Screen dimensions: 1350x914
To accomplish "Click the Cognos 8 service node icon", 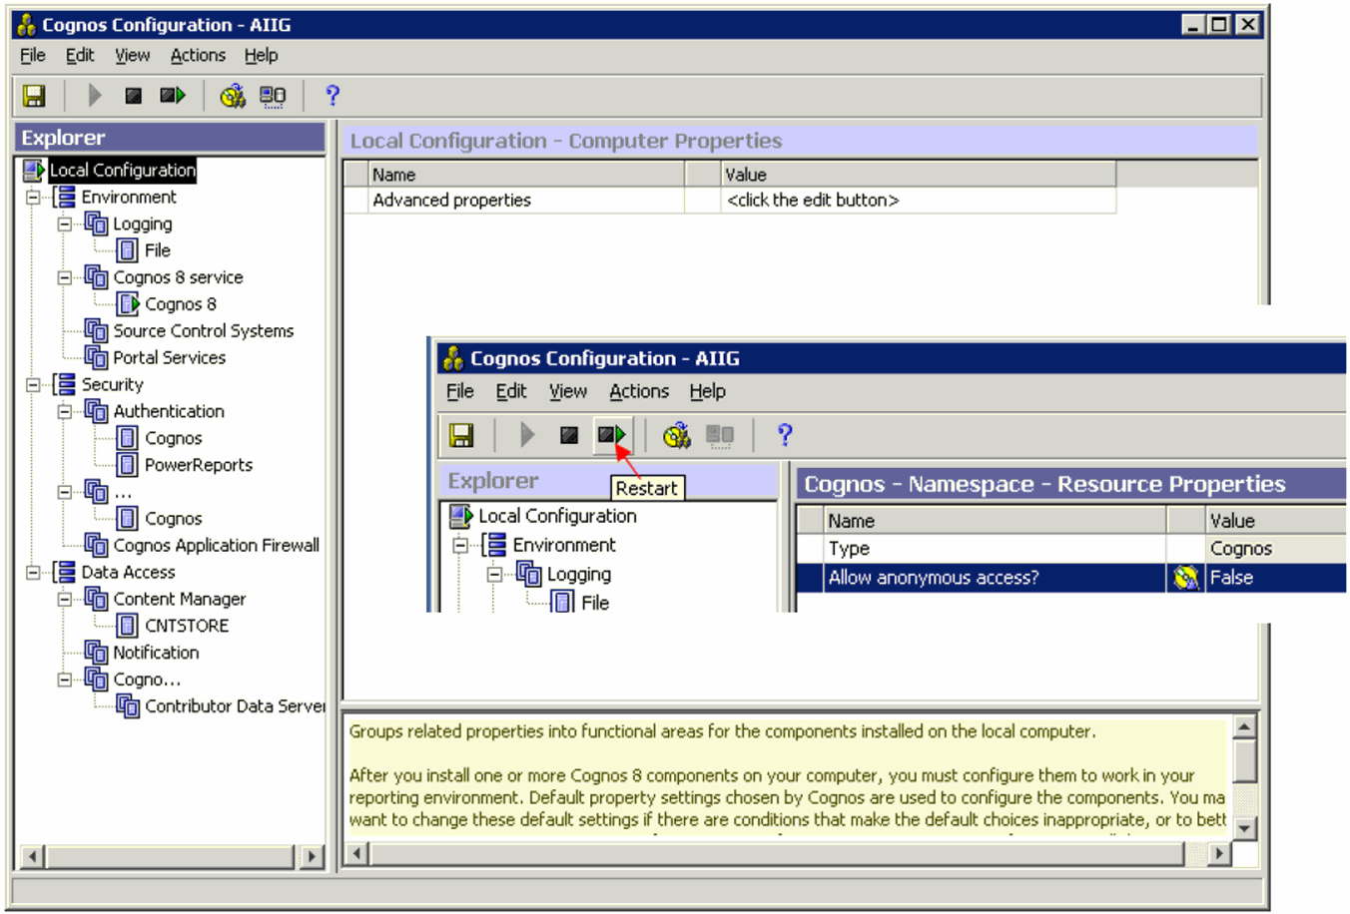I will 96,277.
